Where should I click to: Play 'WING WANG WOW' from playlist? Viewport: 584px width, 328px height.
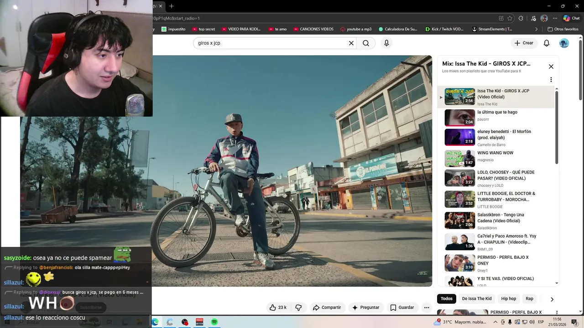[496, 159]
